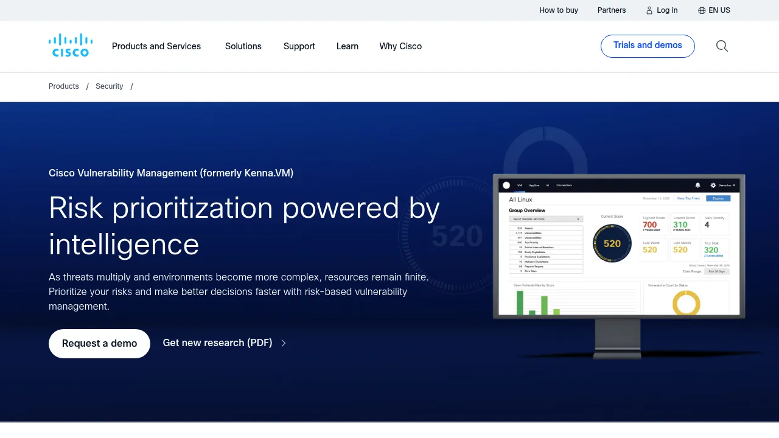Click the dashboard monitor image
This screenshot has width=779, height=438.
619,266
